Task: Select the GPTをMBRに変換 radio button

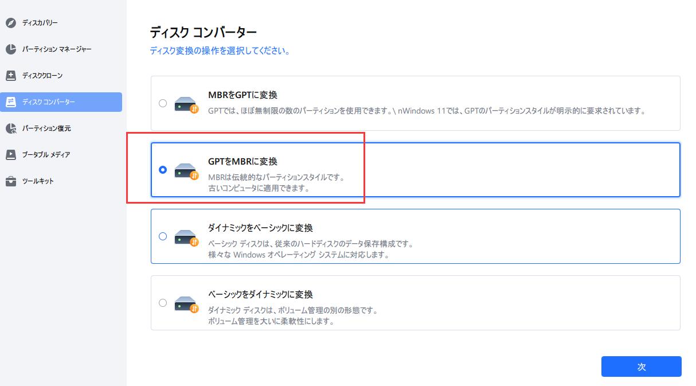Action: click(x=163, y=170)
